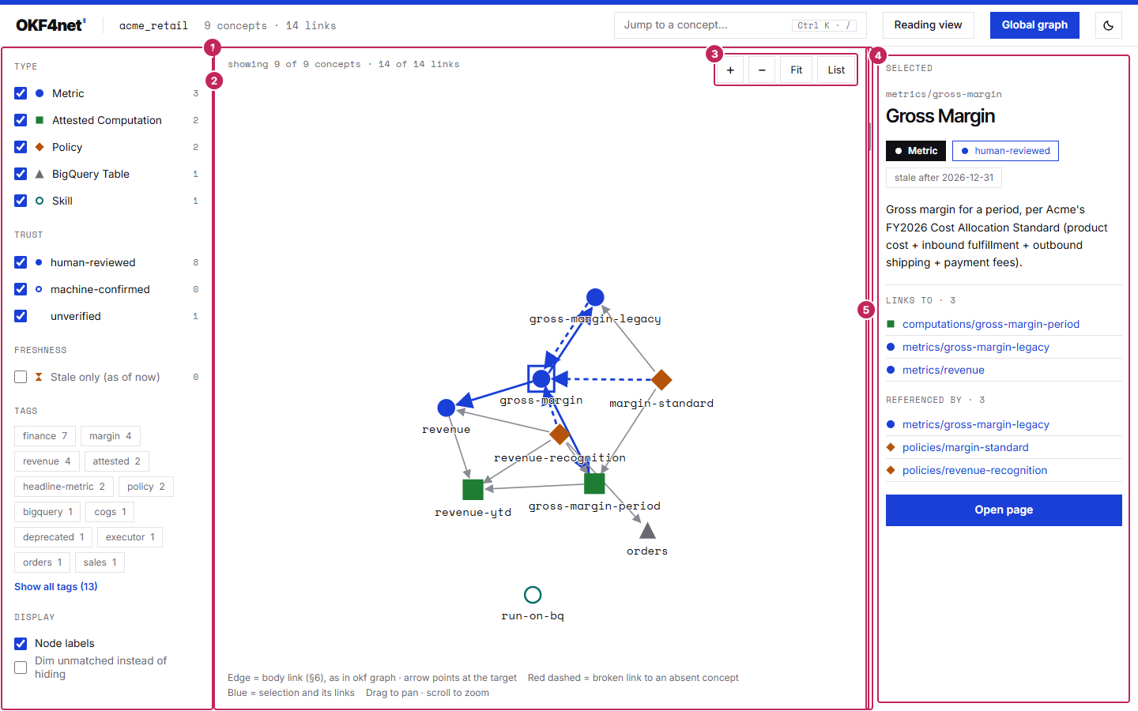Viewport: 1138px width, 711px height.
Task: Select the margin-standard policy diamond node
Action: [x=661, y=380]
